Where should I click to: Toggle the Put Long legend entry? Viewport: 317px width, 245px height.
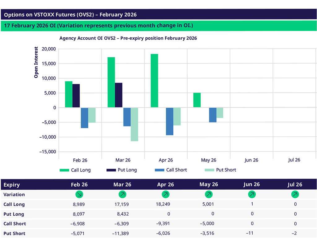click(121, 170)
